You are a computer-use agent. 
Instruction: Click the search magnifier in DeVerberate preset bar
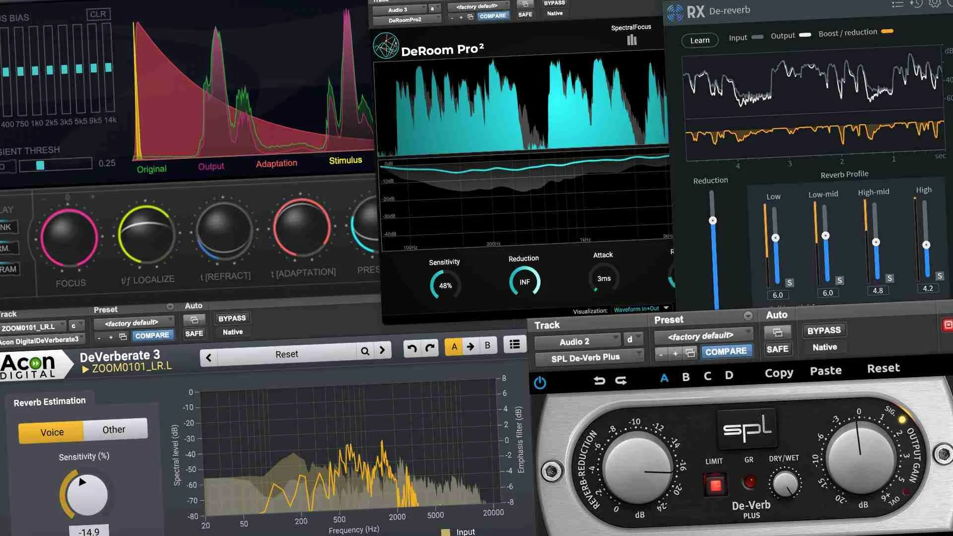click(365, 351)
